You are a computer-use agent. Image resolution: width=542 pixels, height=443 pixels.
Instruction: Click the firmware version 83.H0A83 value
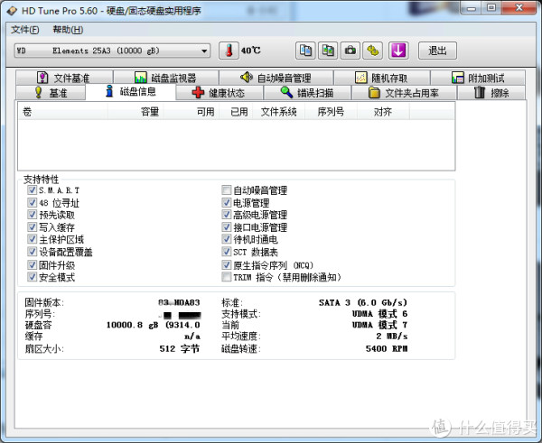179,303
